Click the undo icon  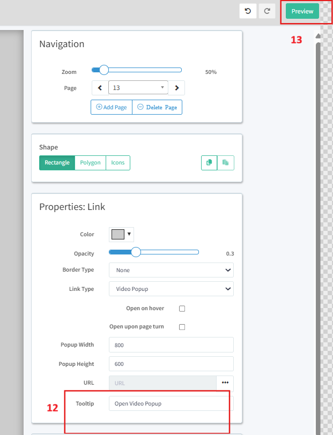pos(247,11)
